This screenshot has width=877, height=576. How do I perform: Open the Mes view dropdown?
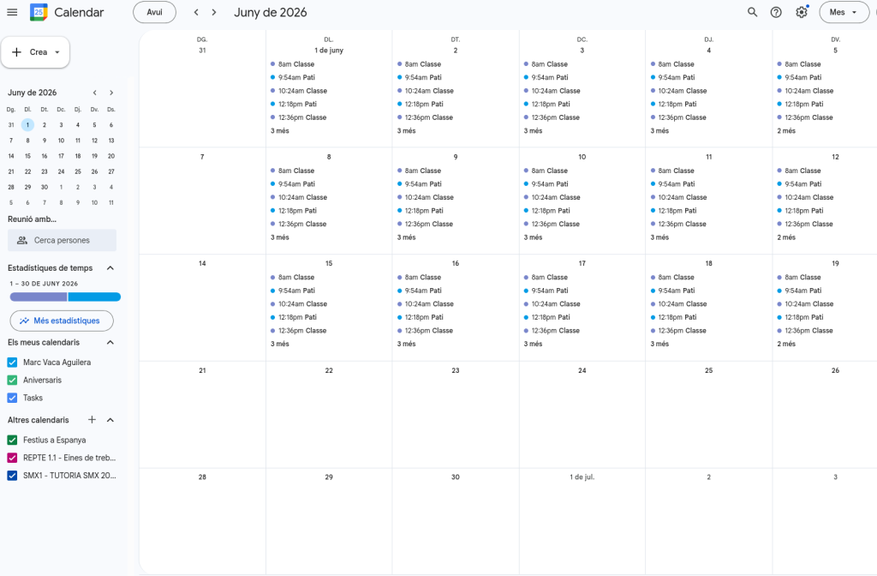[844, 12]
